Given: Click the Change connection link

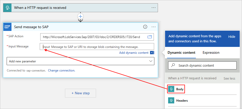Looking at the screenshot, I should pyautogui.click(x=62, y=70).
